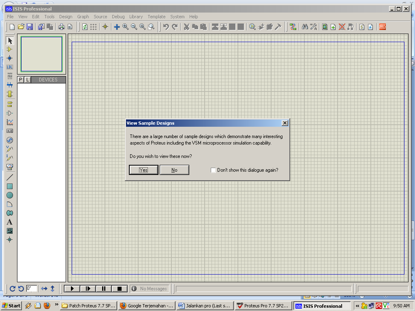Switch to Google Terjemahan taskbar window
The width and height of the screenshot is (415, 311).
pos(147,306)
